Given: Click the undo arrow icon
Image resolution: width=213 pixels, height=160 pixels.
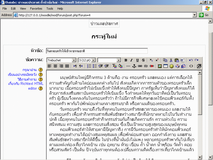Looking at the screenshot, I should (x=191, y=60).
